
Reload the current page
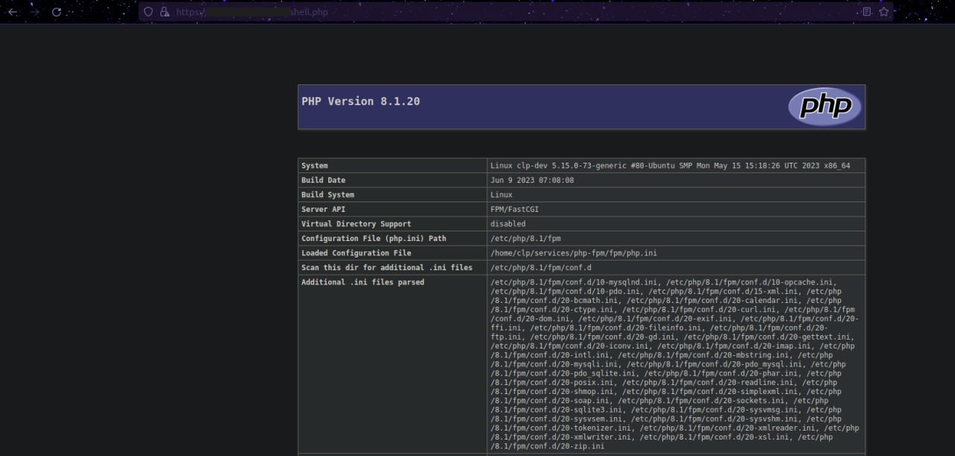[x=57, y=12]
